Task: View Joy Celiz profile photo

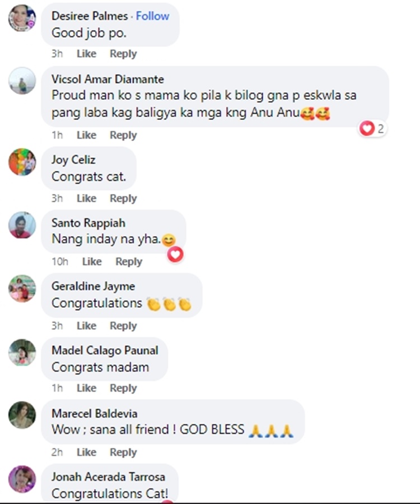Action: (x=22, y=161)
